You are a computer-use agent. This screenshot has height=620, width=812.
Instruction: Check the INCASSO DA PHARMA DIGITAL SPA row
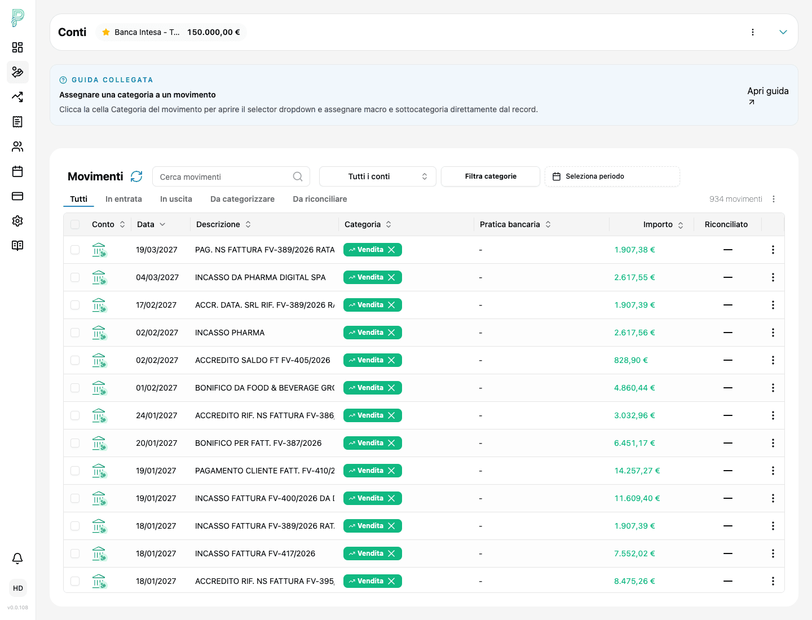click(75, 277)
